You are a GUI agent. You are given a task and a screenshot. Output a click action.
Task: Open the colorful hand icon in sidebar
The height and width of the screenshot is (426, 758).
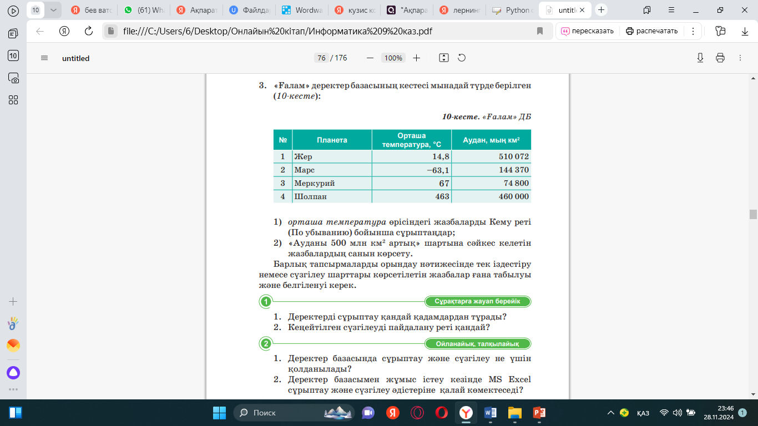tap(13, 323)
